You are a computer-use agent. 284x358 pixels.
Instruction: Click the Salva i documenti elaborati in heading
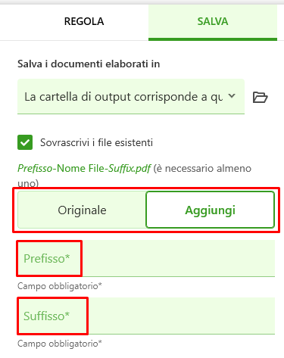pyautogui.click(x=89, y=64)
